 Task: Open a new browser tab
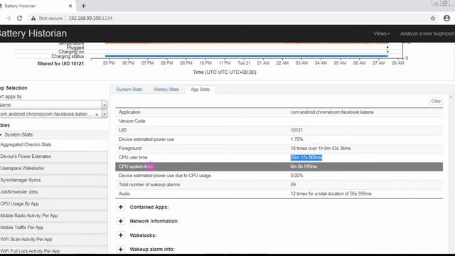click(x=84, y=6)
